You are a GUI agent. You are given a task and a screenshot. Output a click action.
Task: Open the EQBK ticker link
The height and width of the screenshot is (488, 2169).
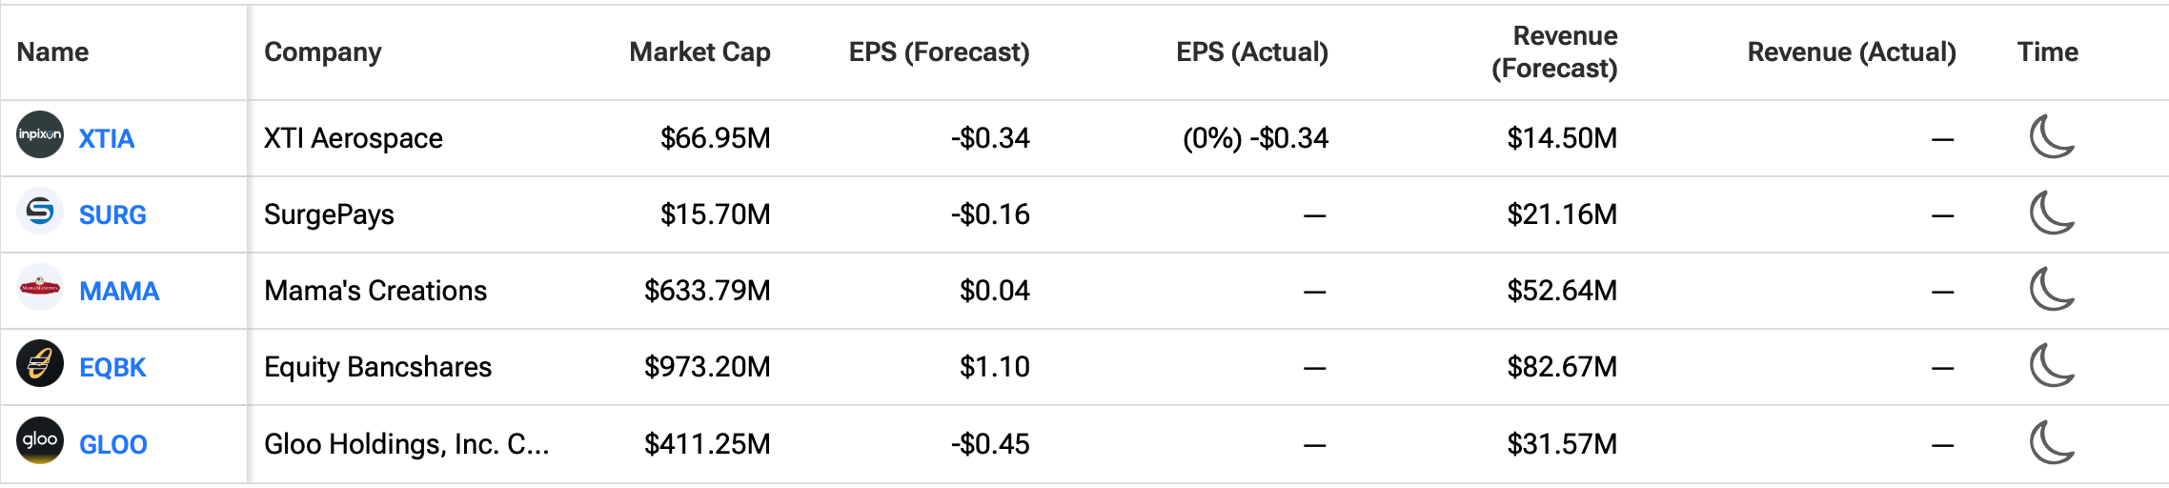coord(112,368)
